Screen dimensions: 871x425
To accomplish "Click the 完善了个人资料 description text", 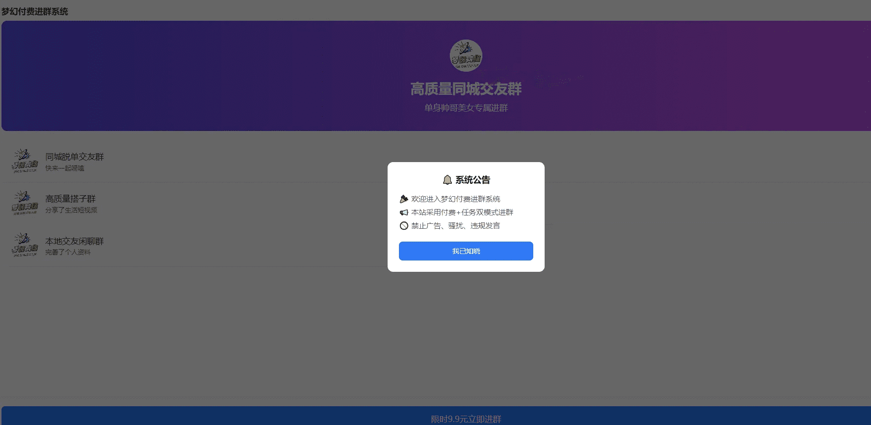I will click(x=68, y=252).
